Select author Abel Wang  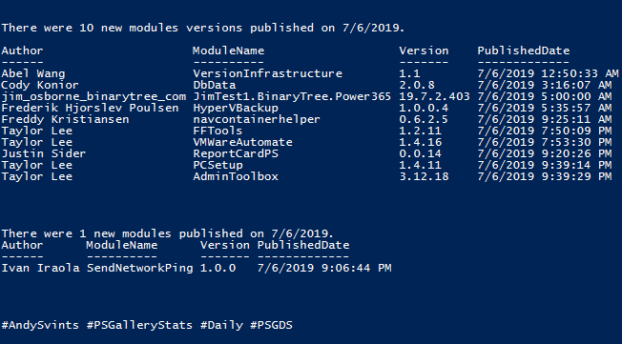pyautogui.click(x=33, y=73)
